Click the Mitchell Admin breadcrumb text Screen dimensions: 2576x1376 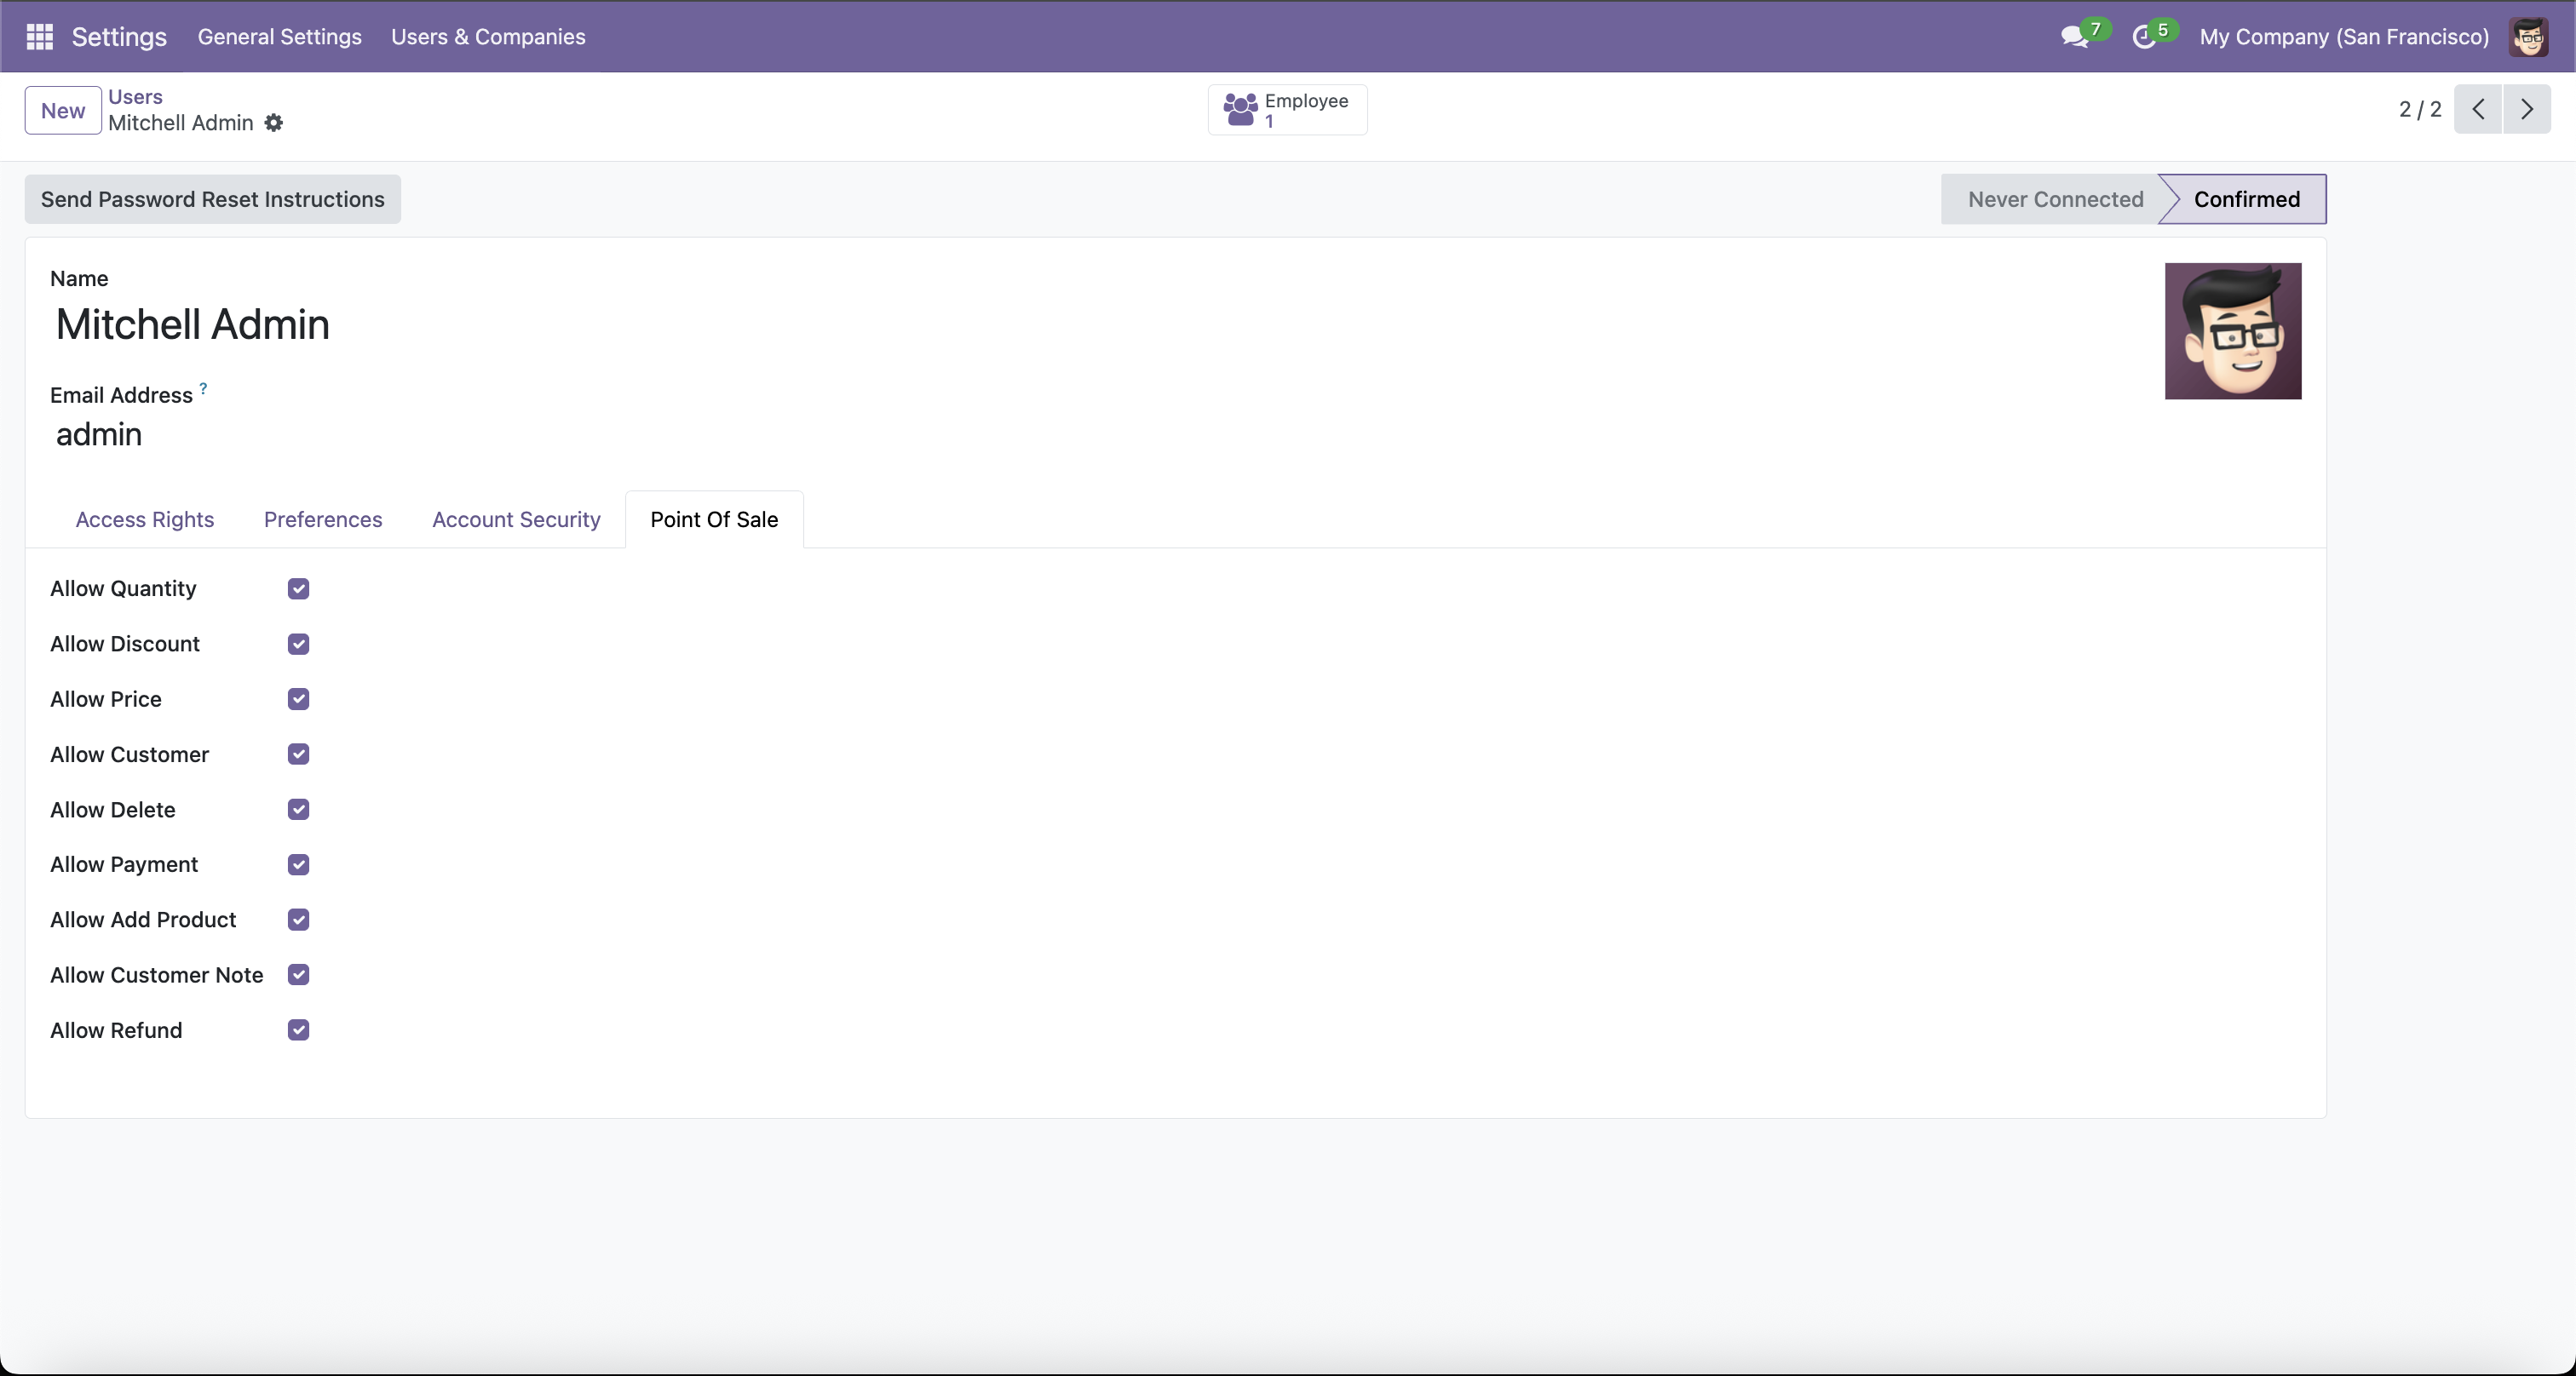point(181,123)
